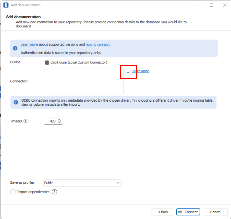Viewport: 231px width, 219px height.
Task: Open Learn more link beside ellipsis button
Action: point(140,71)
